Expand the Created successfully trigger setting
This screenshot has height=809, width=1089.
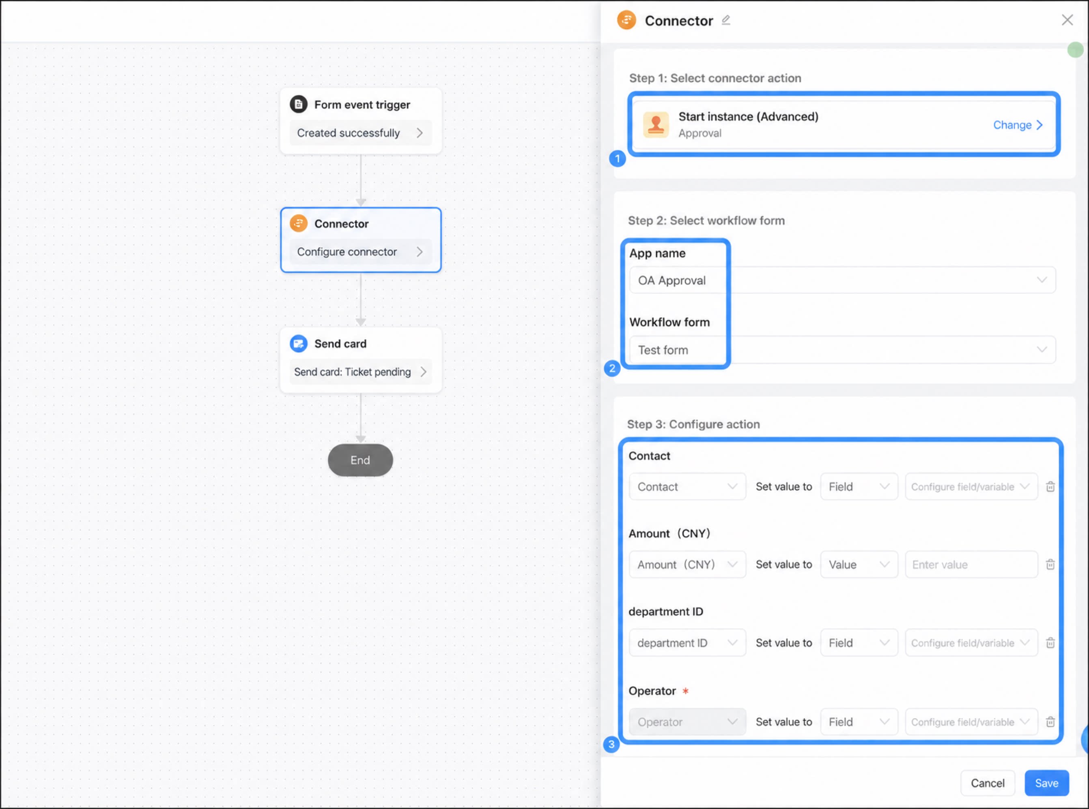pos(361,133)
